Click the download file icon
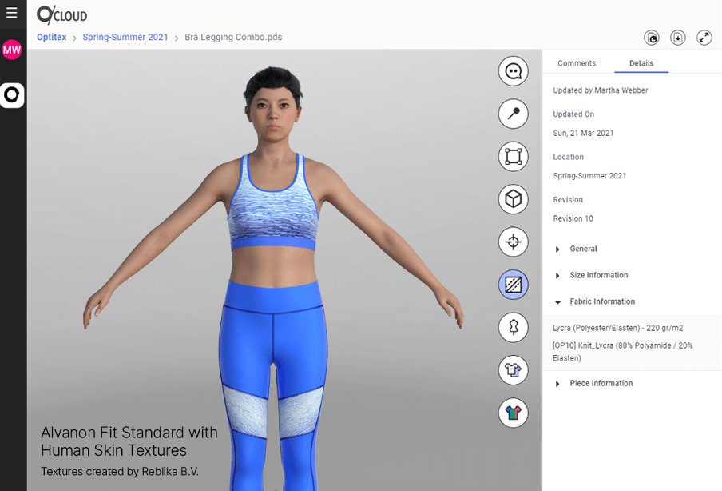The image size is (722, 491). (677, 38)
